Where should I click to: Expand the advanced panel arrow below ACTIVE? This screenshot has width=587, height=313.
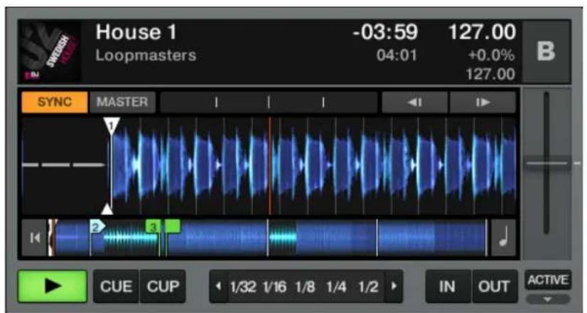pos(548,299)
